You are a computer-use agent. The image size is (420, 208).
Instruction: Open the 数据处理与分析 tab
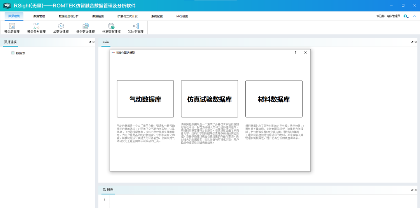68,16
